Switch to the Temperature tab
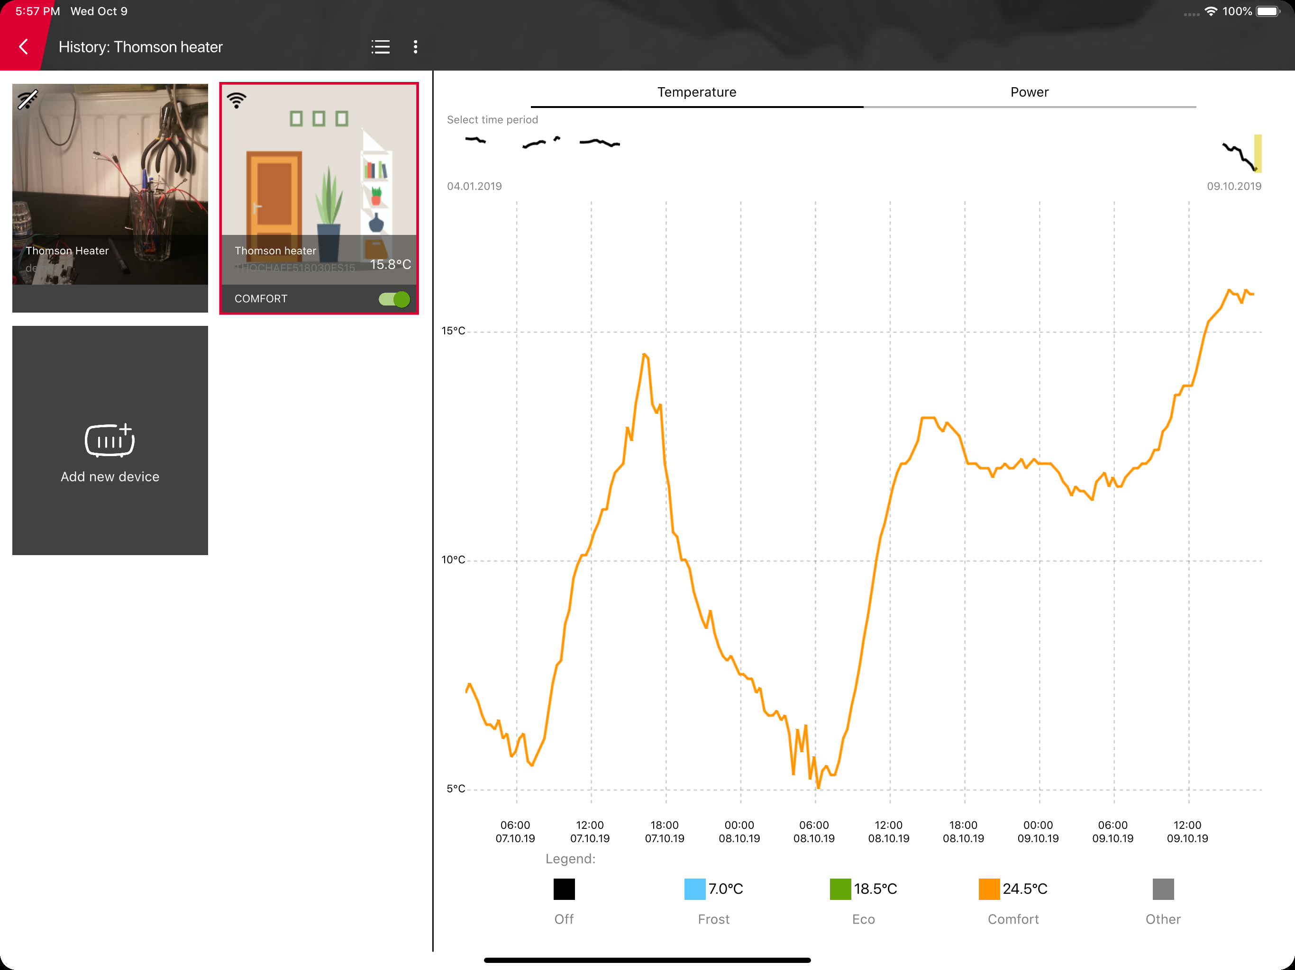 click(697, 92)
